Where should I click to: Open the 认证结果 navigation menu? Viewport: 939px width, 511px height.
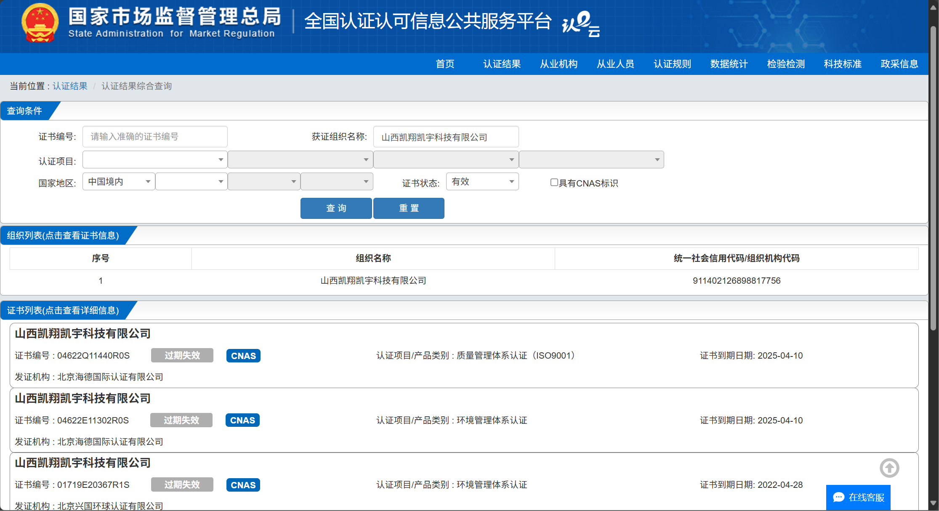[502, 64]
